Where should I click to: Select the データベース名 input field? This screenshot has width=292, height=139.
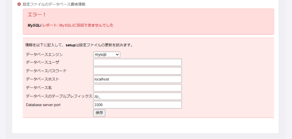coord(138,88)
